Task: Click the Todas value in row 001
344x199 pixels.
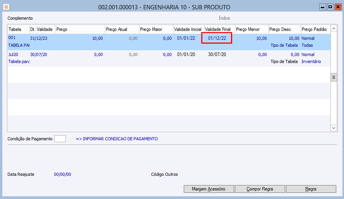Action: [307, 45]
